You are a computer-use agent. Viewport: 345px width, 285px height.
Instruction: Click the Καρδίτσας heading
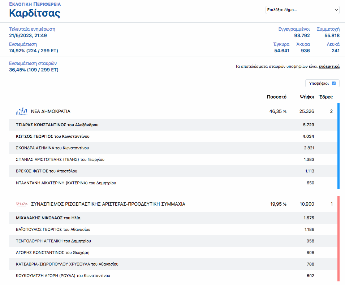(35, 13)
